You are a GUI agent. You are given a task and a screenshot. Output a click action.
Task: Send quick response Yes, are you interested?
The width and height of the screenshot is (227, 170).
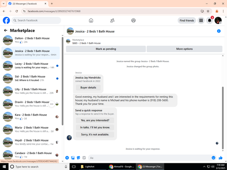[95, 120]
